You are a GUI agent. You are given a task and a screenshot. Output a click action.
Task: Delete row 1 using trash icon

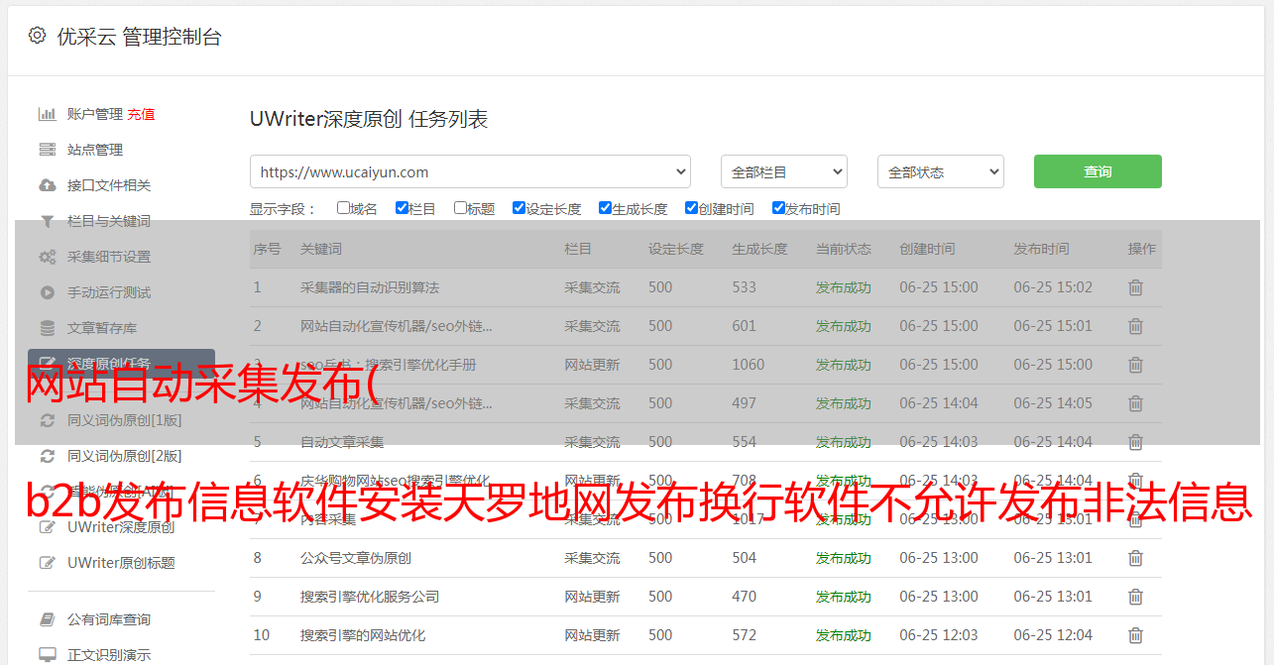coord(1135,287)
